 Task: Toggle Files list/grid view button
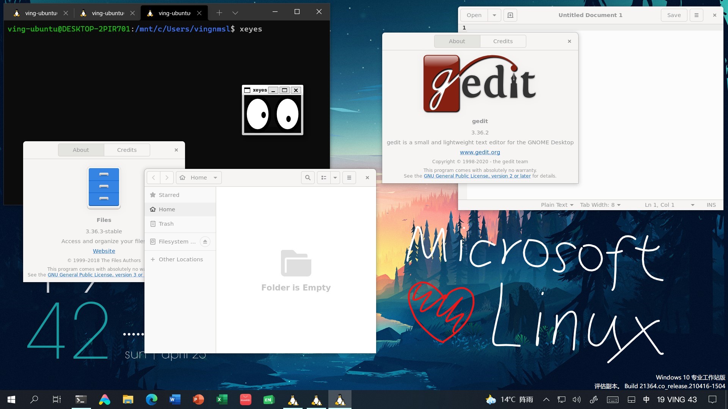[x=324, y=178]
